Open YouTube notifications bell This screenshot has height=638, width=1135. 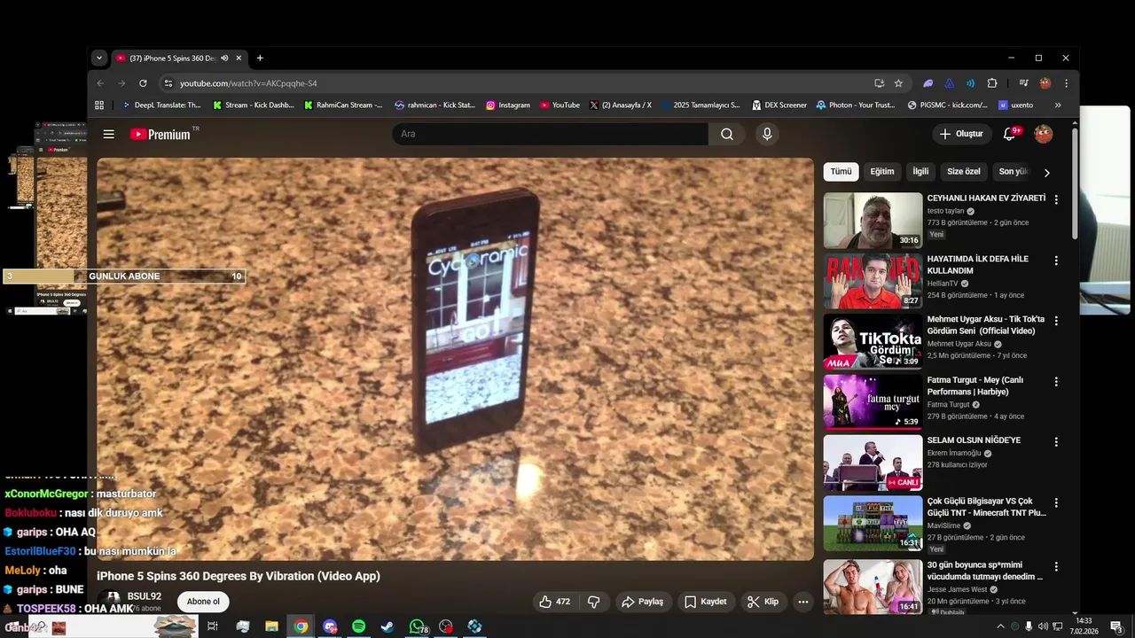click(1009, 134)
